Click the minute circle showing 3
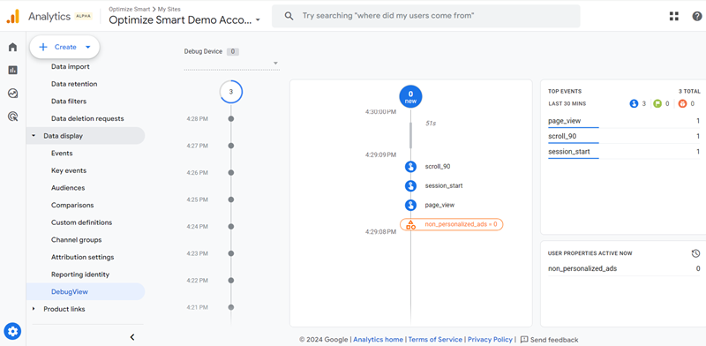The image size is (706, 346). click(231, 92)
